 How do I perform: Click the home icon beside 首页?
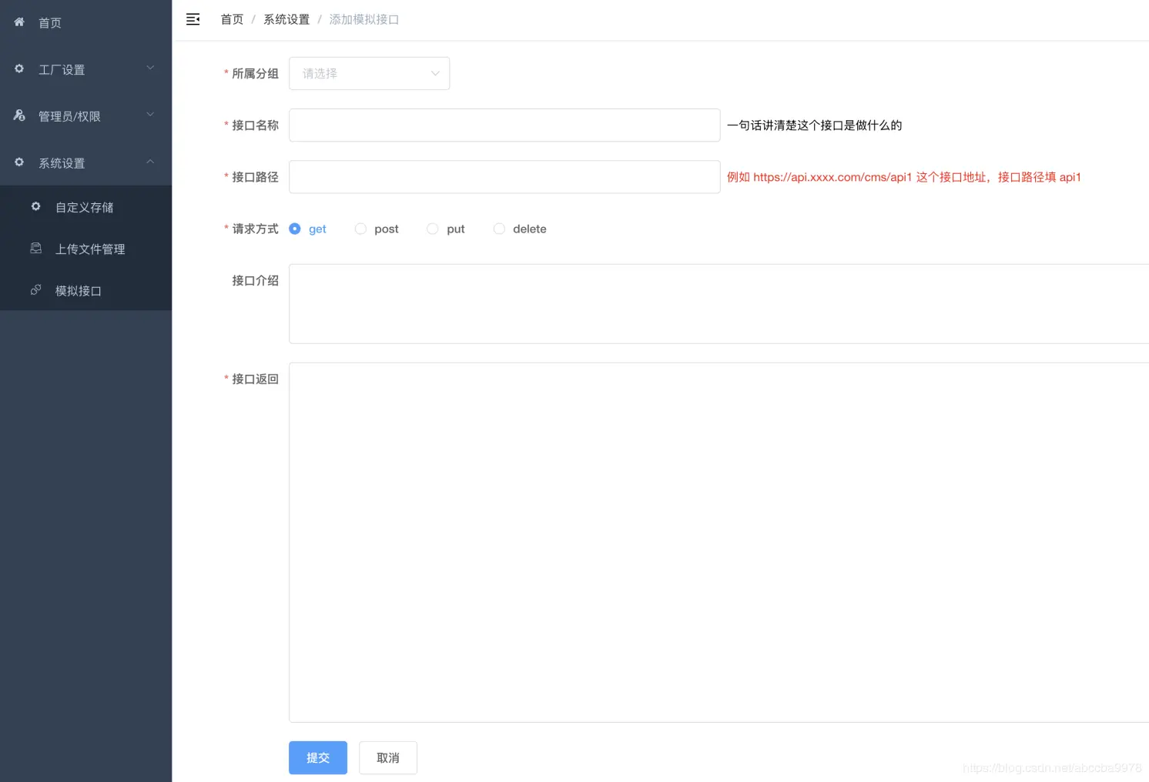tap(19, 22)
